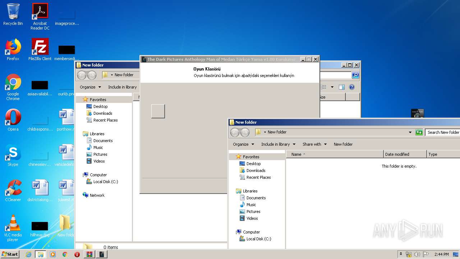Change view icon in rear Explorer window
The image size is (460, 259).
323,87
